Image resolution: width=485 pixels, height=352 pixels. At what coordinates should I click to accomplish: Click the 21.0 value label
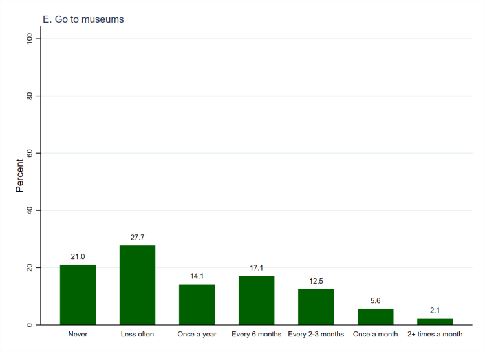(x=78, y=257)
